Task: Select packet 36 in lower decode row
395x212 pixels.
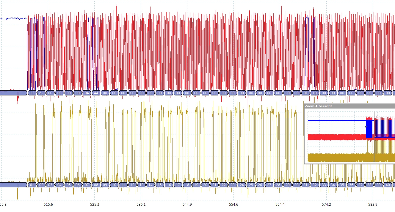Action: point(351,185)
